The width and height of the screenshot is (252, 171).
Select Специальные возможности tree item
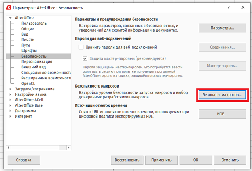46,73
